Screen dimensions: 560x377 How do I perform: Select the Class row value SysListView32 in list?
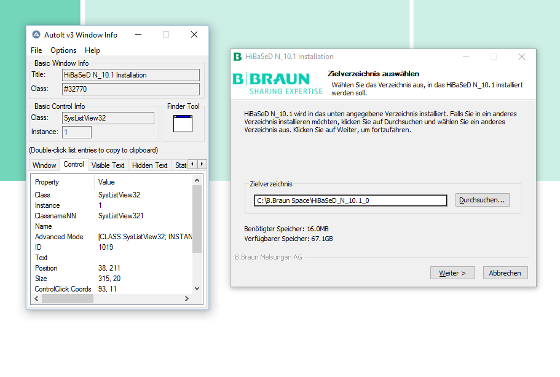pos(119,195)
